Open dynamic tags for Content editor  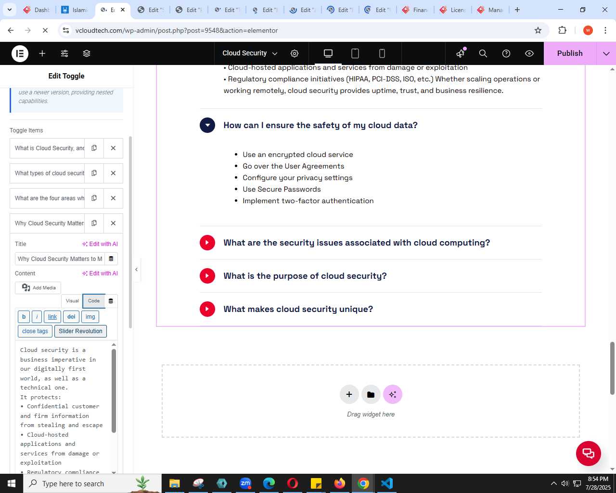coord(111,301)
